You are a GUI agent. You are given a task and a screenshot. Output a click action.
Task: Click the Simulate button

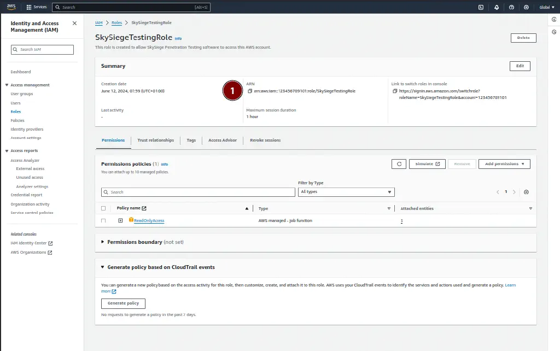pos(427,164)
